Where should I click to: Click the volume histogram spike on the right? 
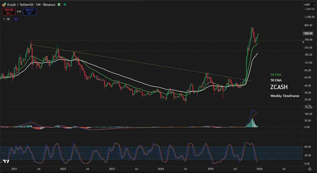(251, 123)
